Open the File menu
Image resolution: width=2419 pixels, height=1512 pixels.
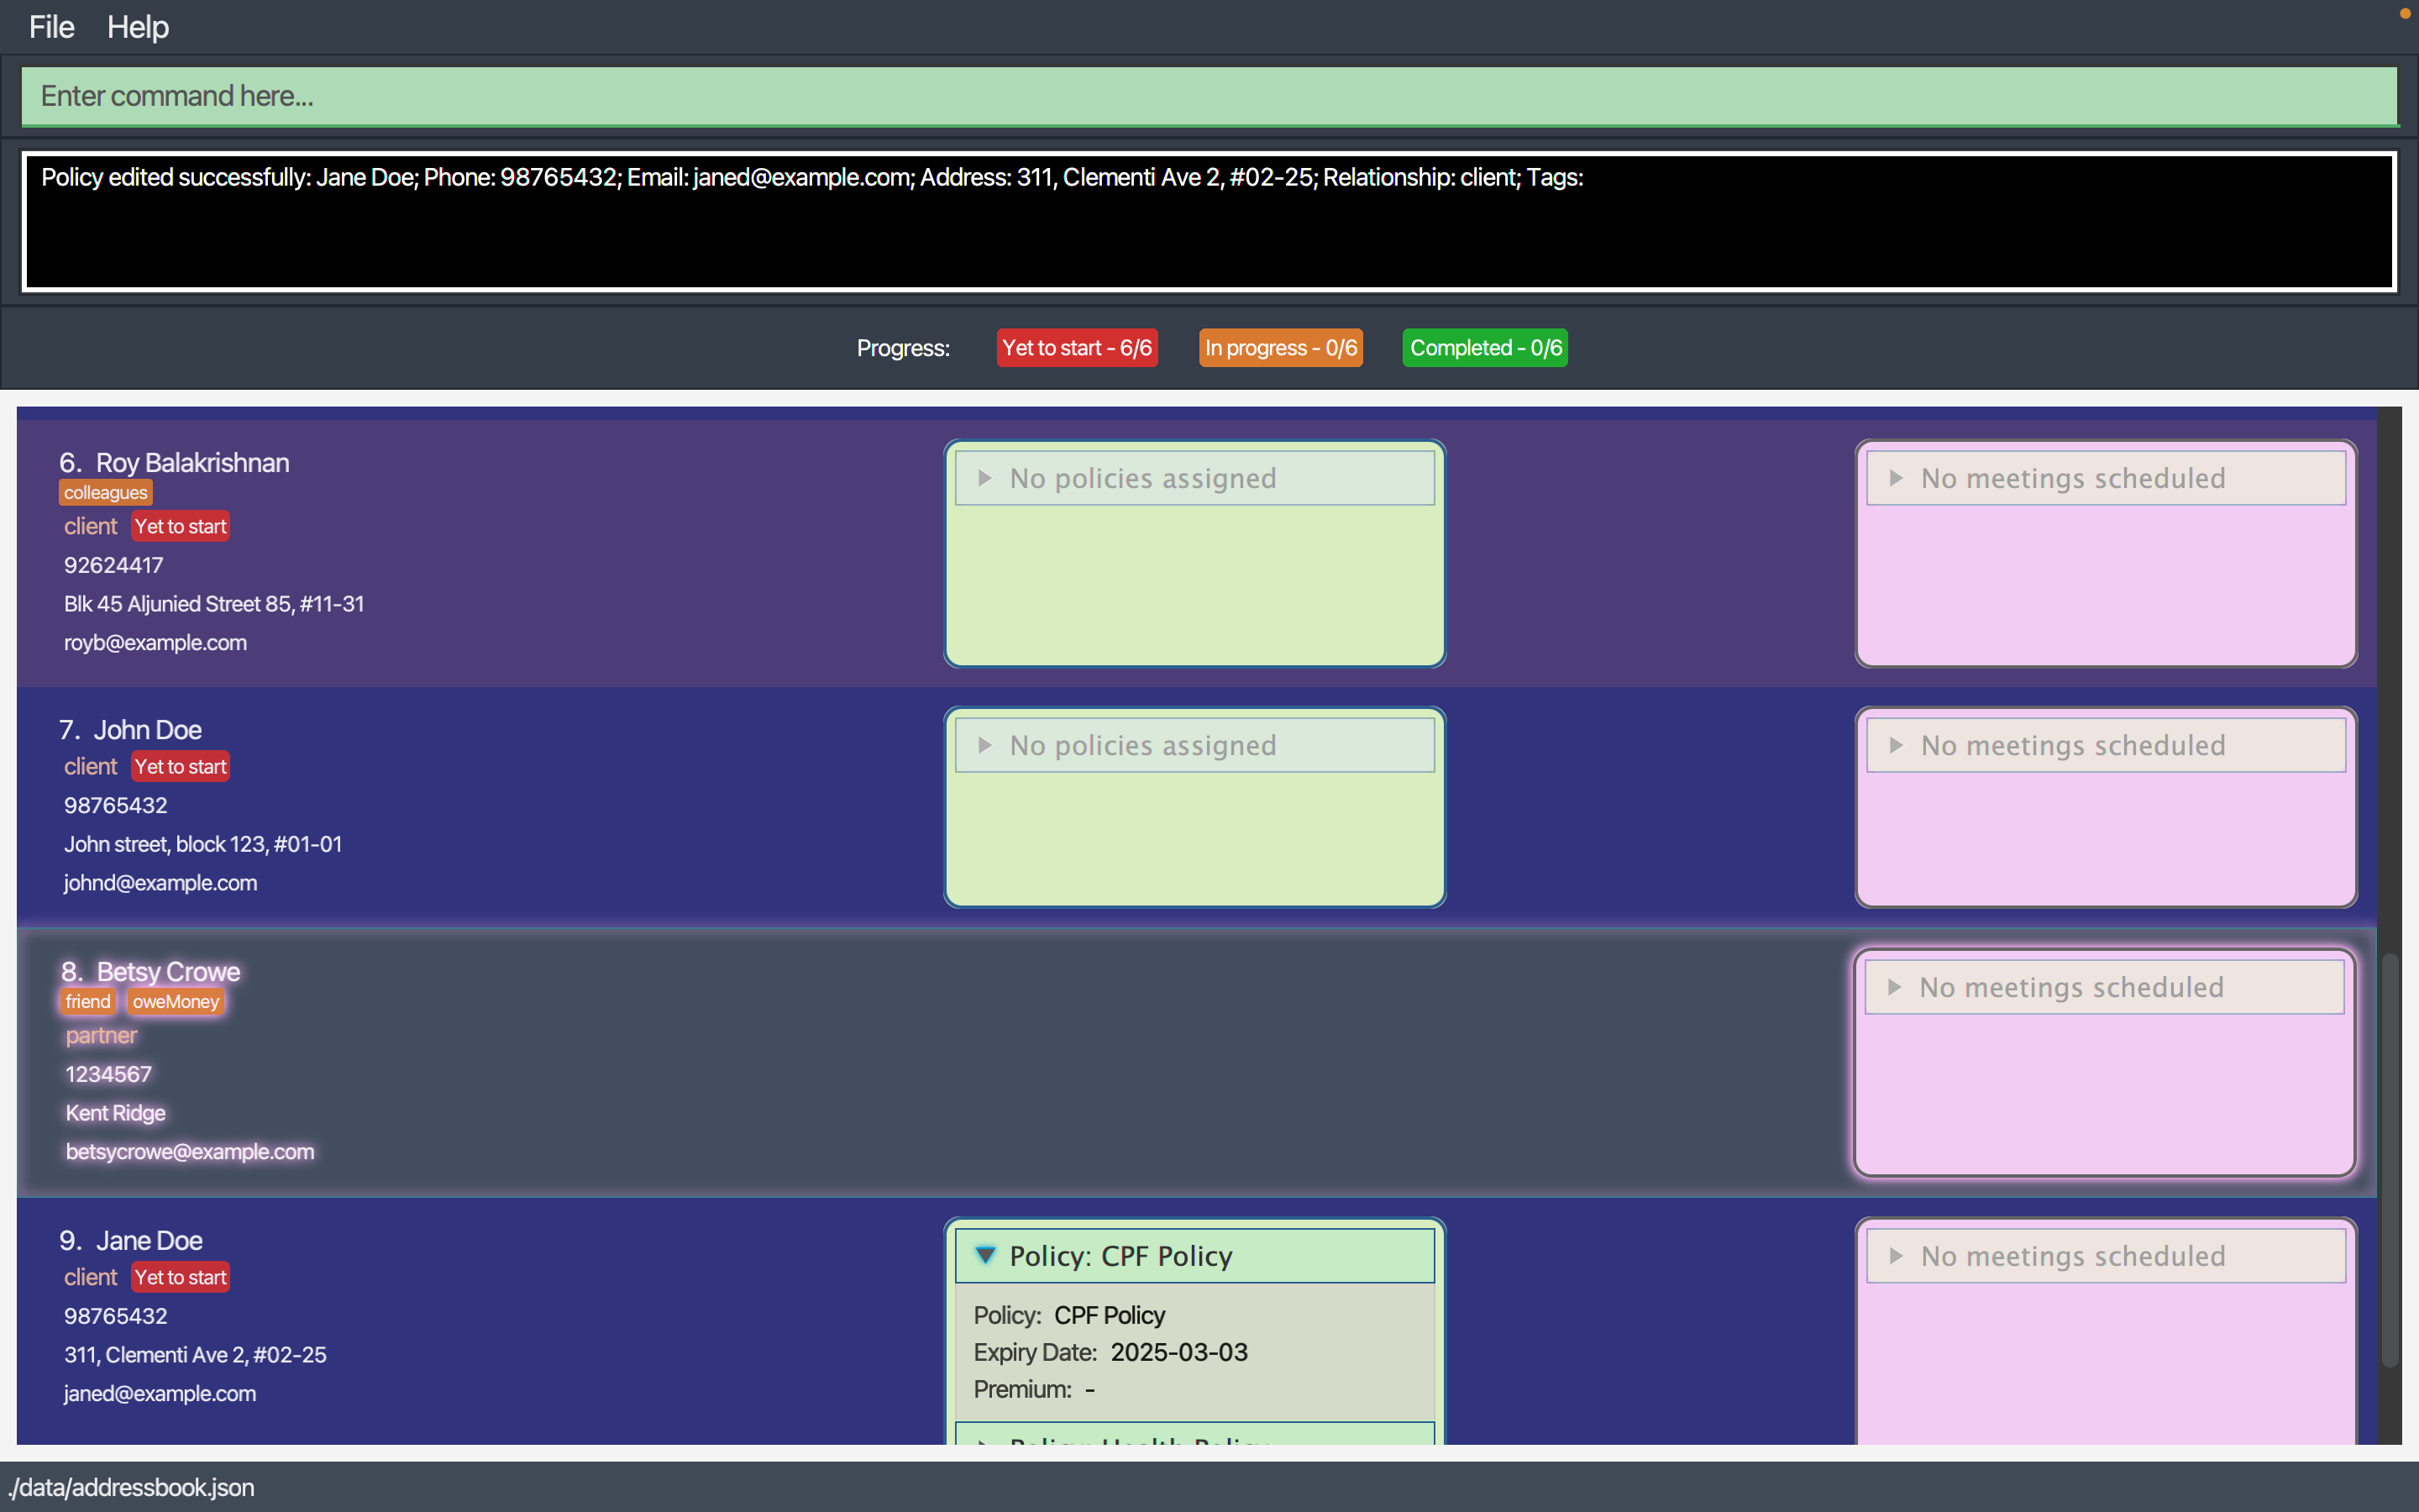click(x=51, y=27)
